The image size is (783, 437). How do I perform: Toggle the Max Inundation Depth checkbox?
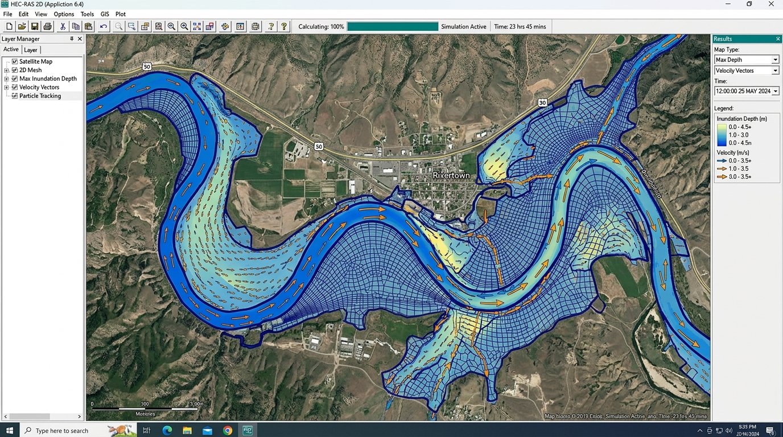(x=15, y=79)
